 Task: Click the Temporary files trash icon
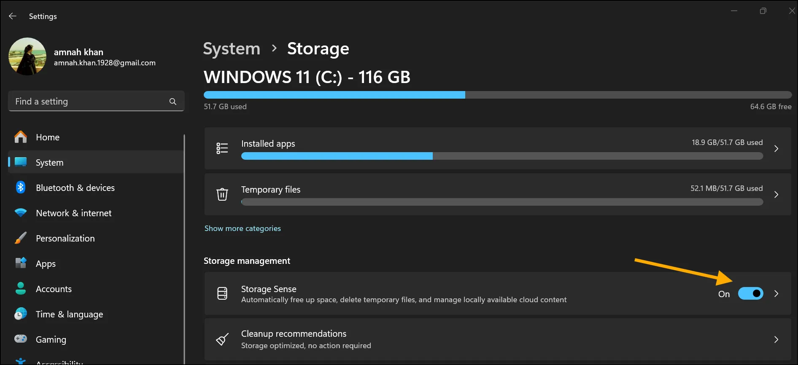coord(222,194)
